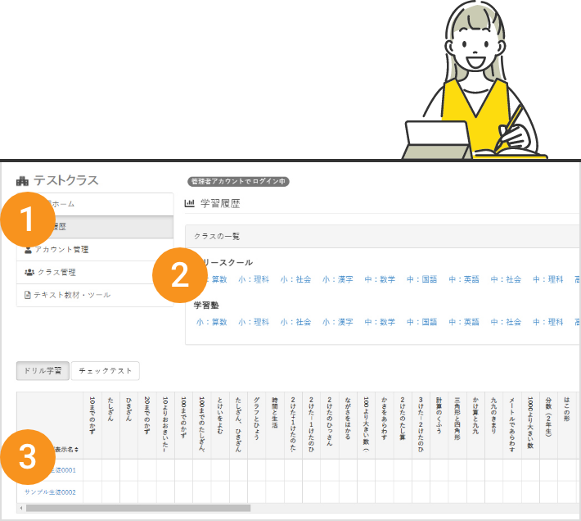Click the text materials document icon
The height and width of the screenshot is (521, 581).
pos(29,295)
